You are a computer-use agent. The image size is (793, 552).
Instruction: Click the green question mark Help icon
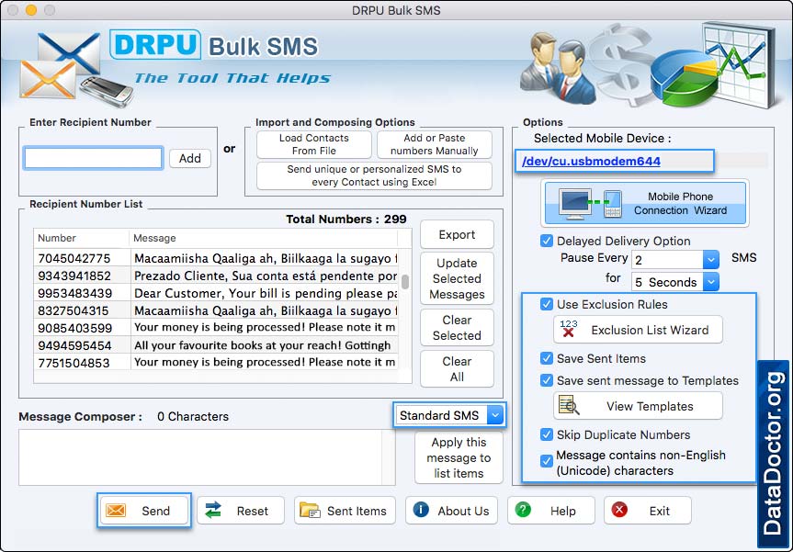pos(523,510)
